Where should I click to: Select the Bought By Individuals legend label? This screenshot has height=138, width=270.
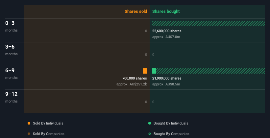(171, 123)
